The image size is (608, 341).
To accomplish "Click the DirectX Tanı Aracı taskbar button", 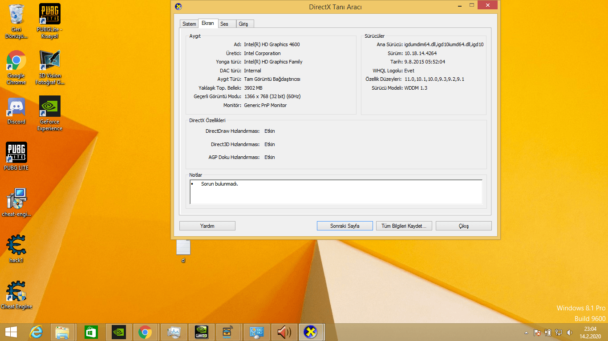I will pos(312,332).
